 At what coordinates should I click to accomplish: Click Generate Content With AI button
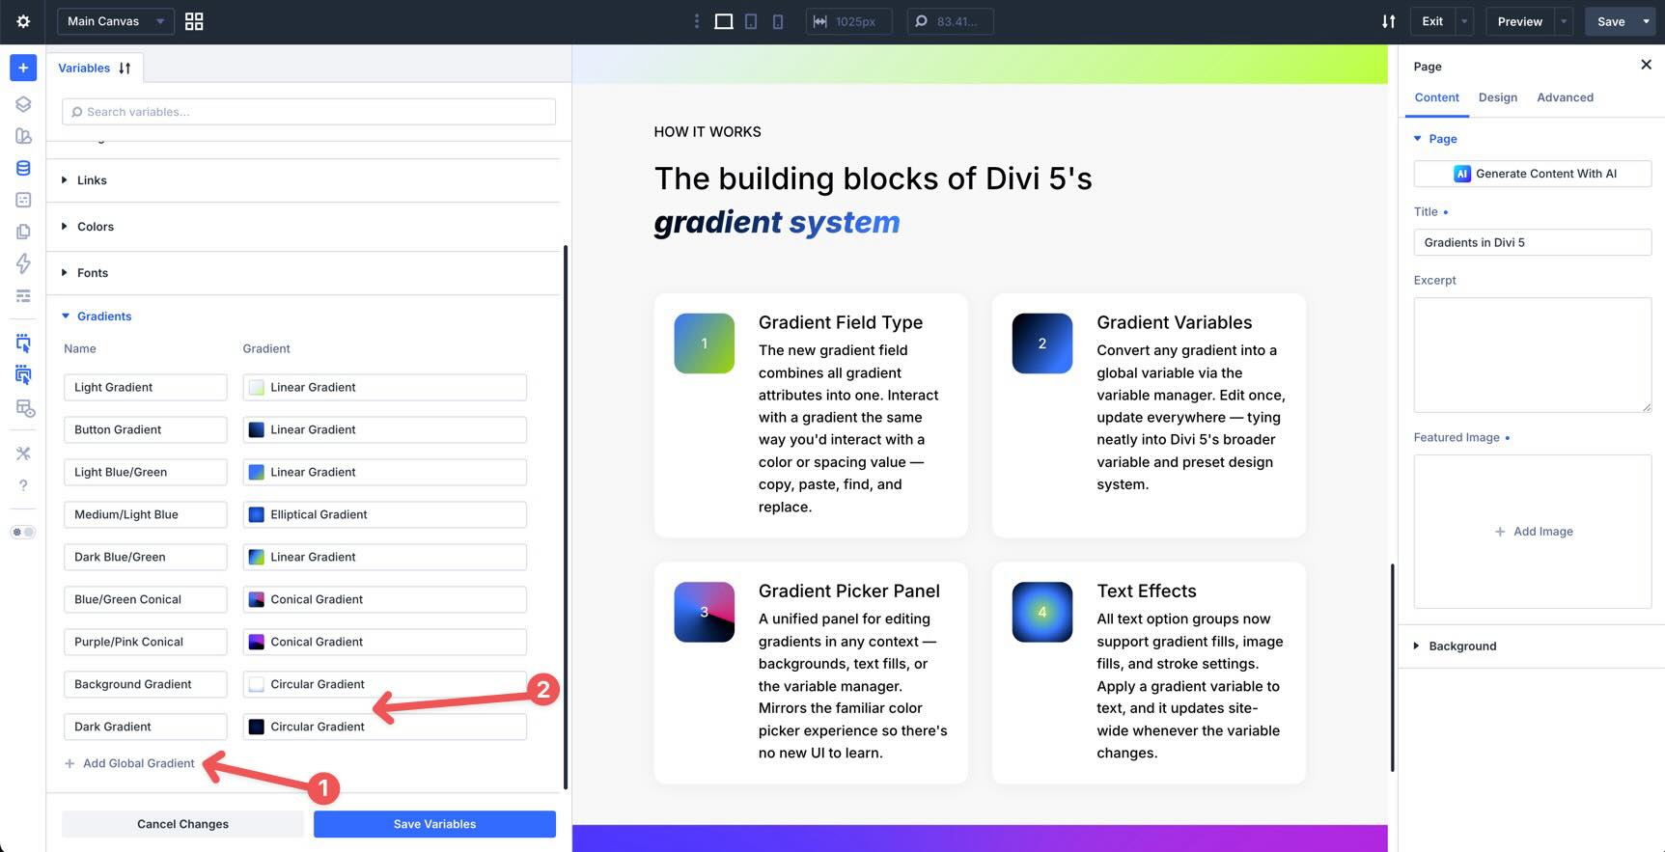[x=1532, y=174]
